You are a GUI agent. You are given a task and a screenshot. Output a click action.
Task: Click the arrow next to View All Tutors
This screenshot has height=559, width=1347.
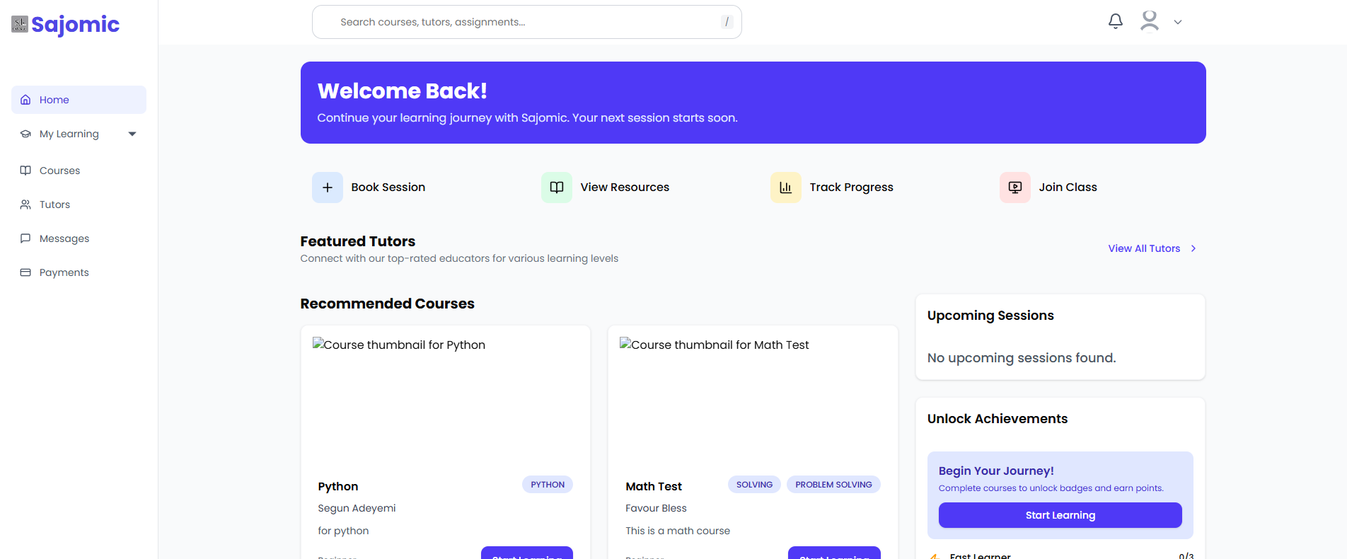click(x=1193, y=248)
